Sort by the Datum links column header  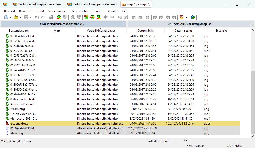(145, 31)
